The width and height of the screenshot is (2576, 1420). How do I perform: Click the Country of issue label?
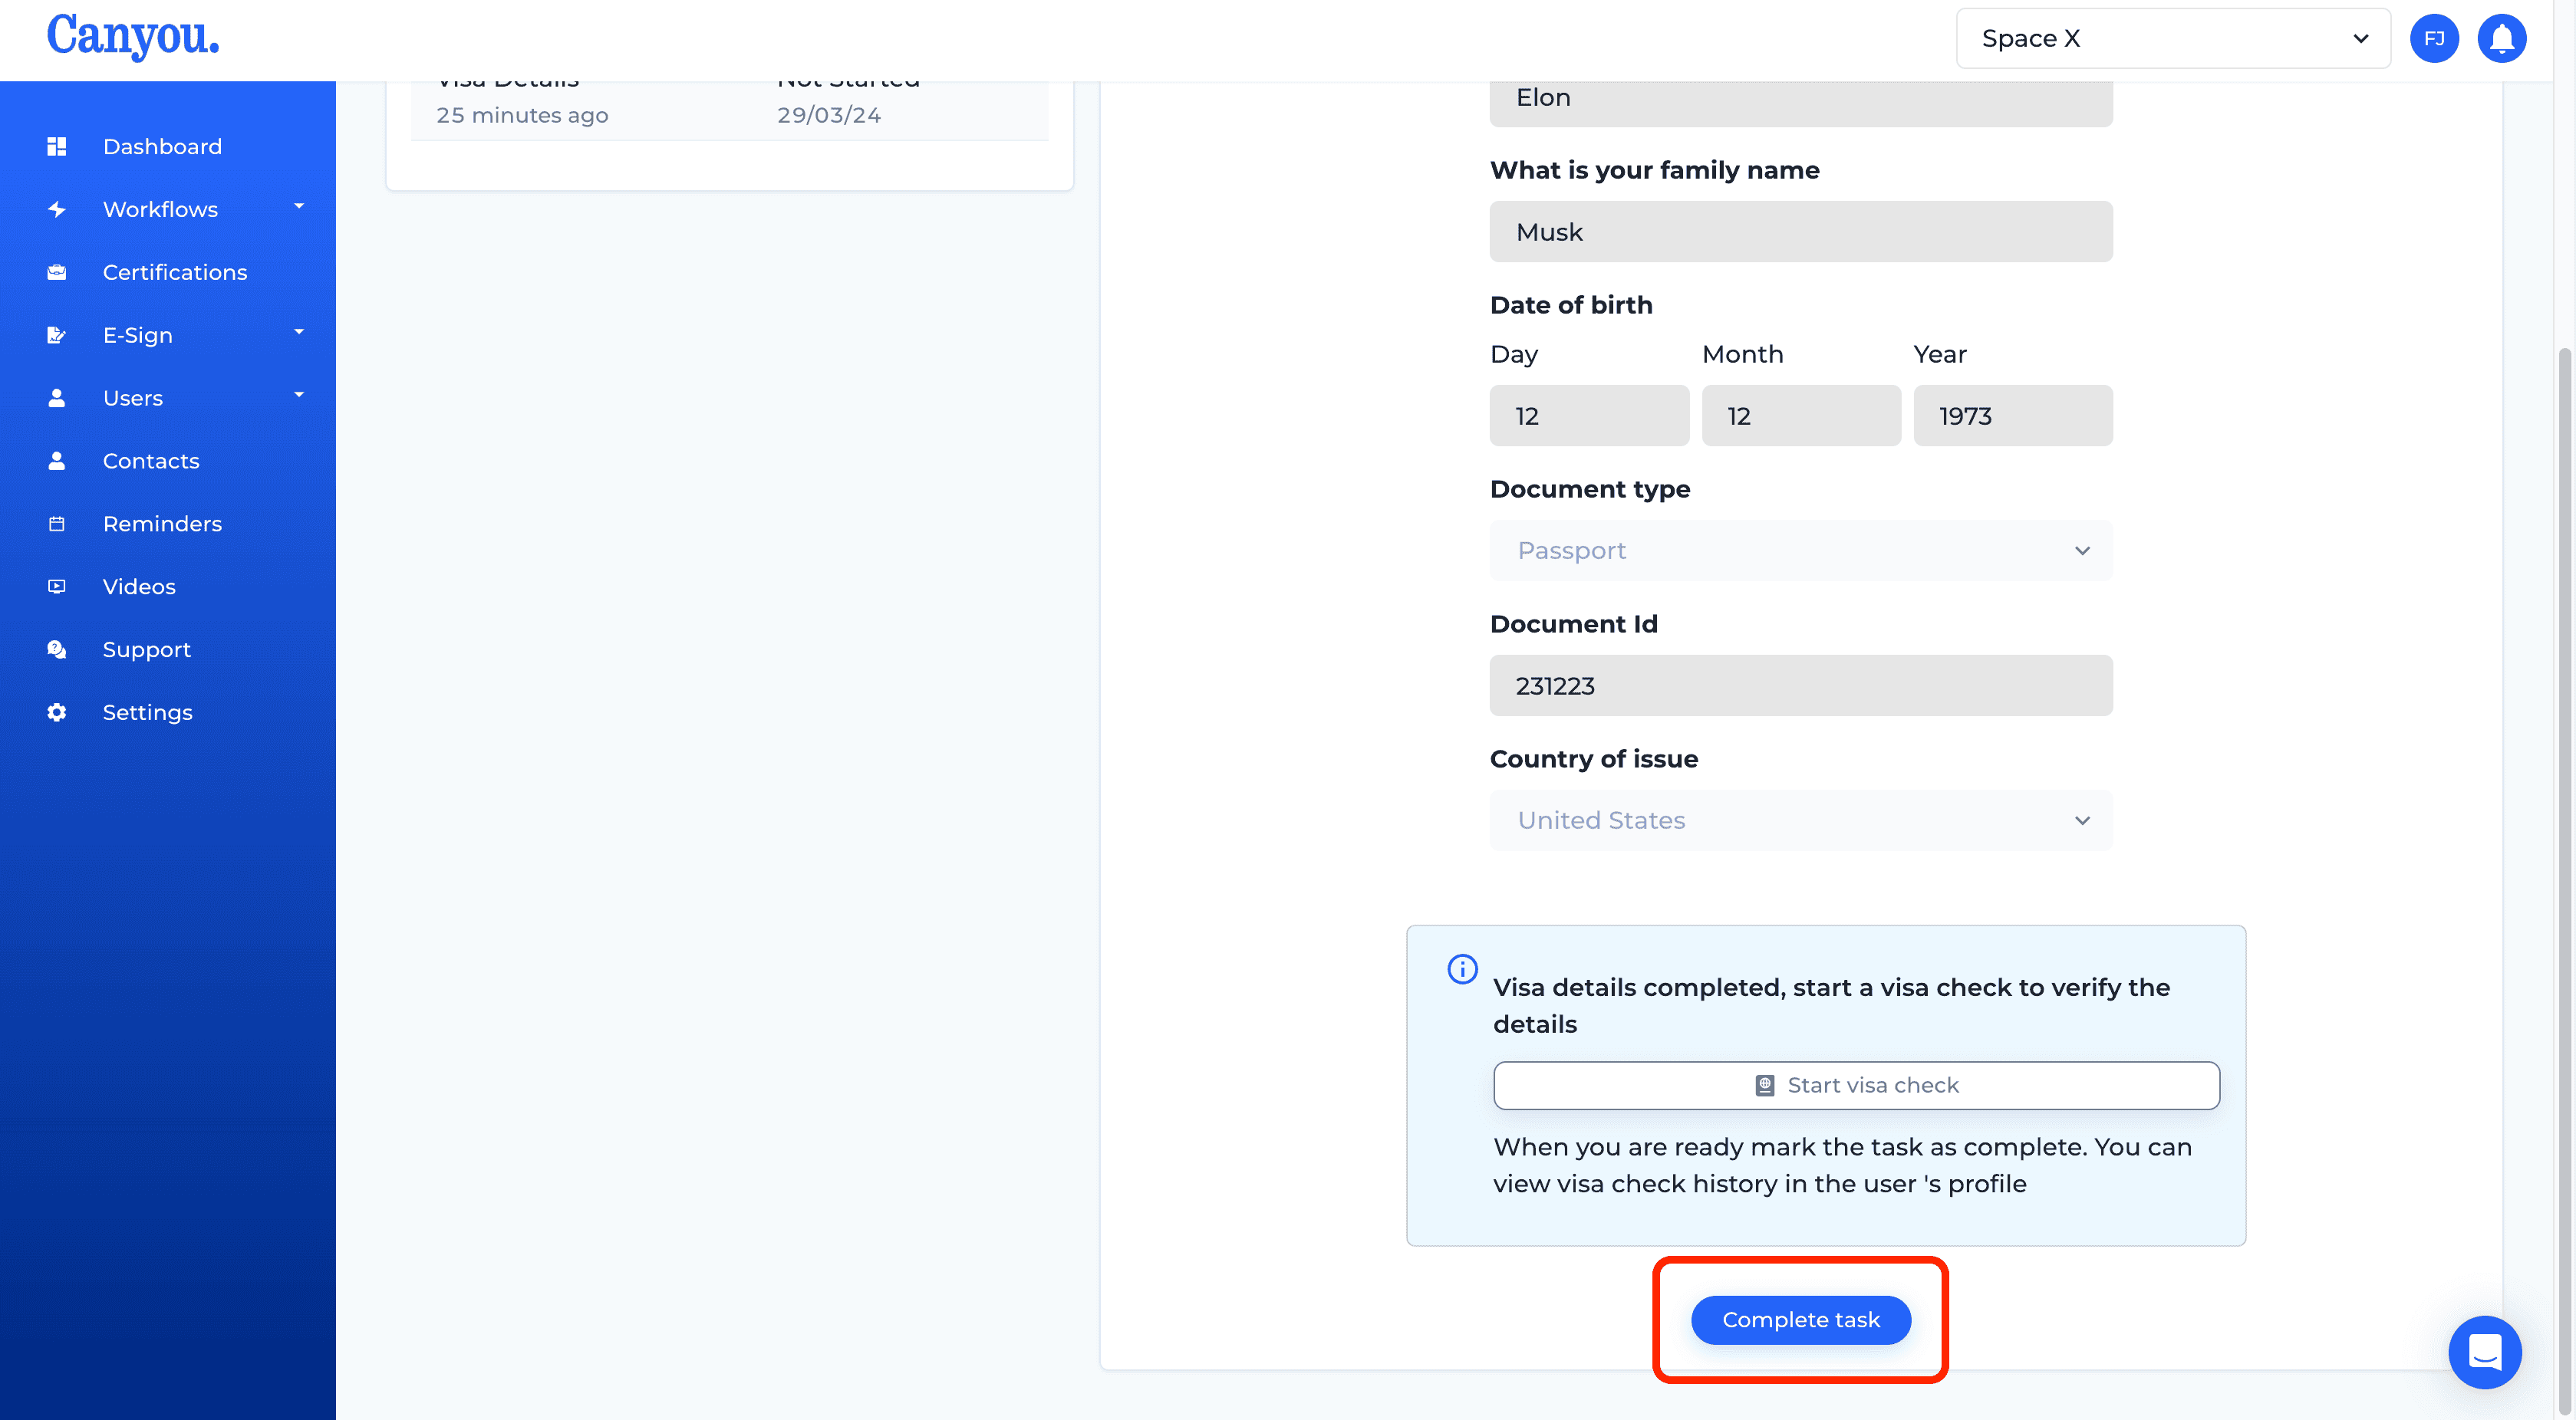click(1594, 758)
